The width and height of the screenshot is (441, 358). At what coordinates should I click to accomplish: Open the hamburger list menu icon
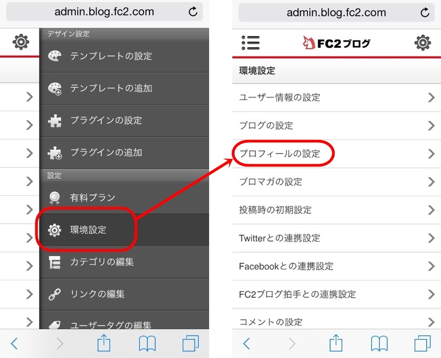point(250,43)
